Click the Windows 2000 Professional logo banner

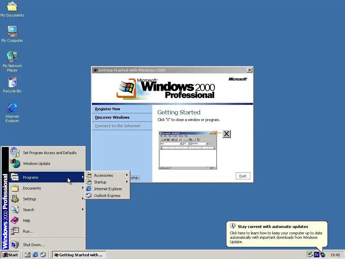tap(165, 89)
